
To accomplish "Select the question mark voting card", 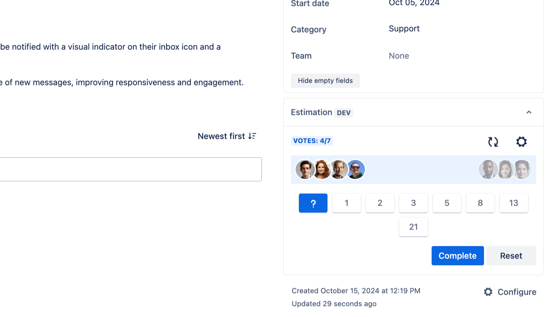I will (x=313, y=203).
